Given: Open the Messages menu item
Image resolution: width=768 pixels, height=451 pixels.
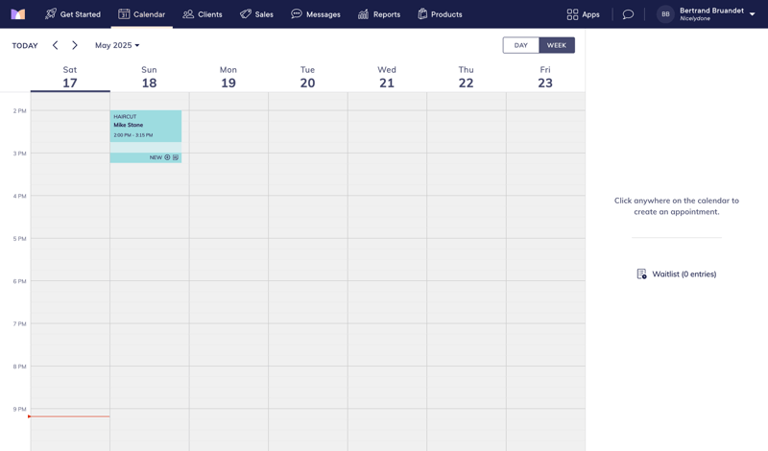Looking at the screenshot, I should point(316,14).
